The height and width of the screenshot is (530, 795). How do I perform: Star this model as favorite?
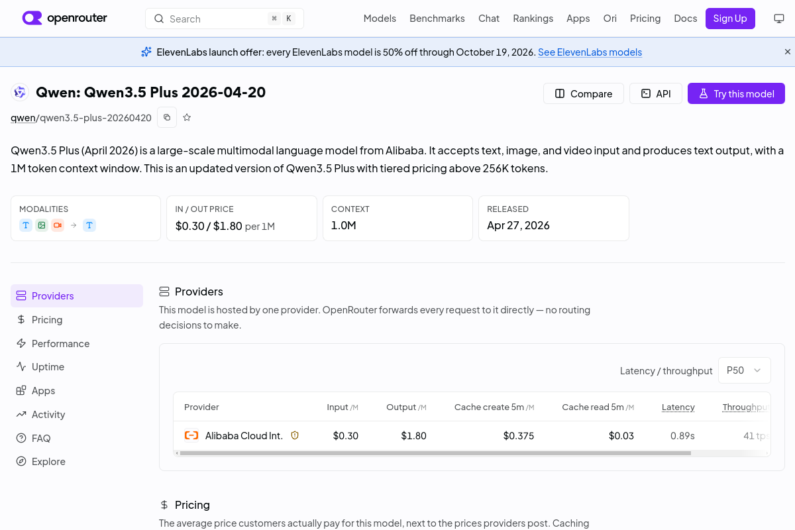[187, 117]
